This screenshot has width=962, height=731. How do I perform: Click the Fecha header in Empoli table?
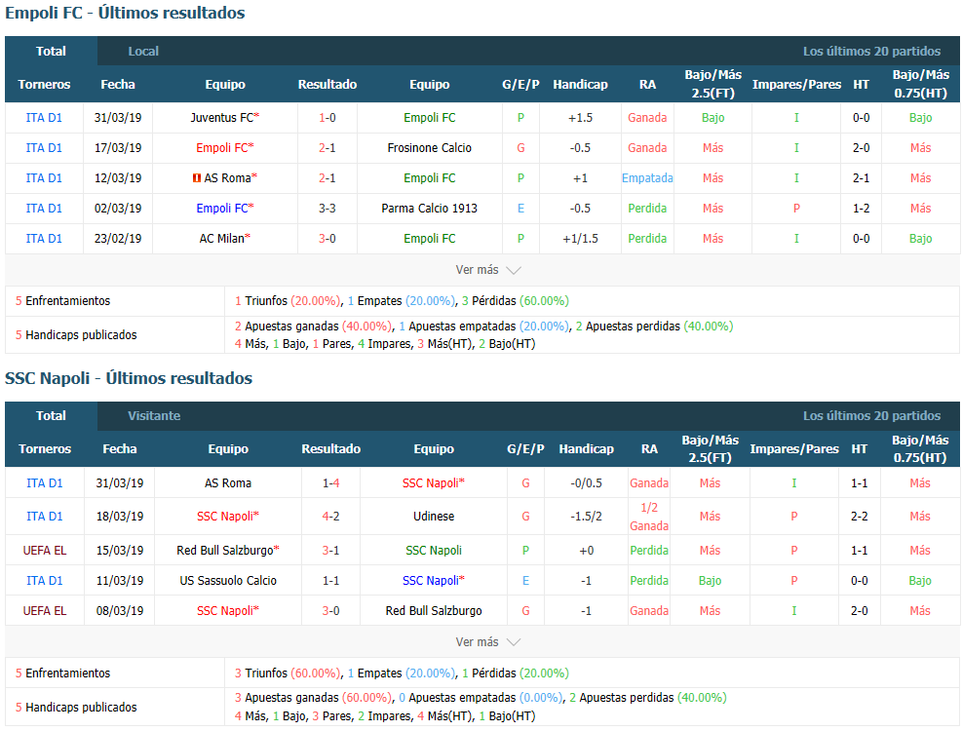point(118,84)
